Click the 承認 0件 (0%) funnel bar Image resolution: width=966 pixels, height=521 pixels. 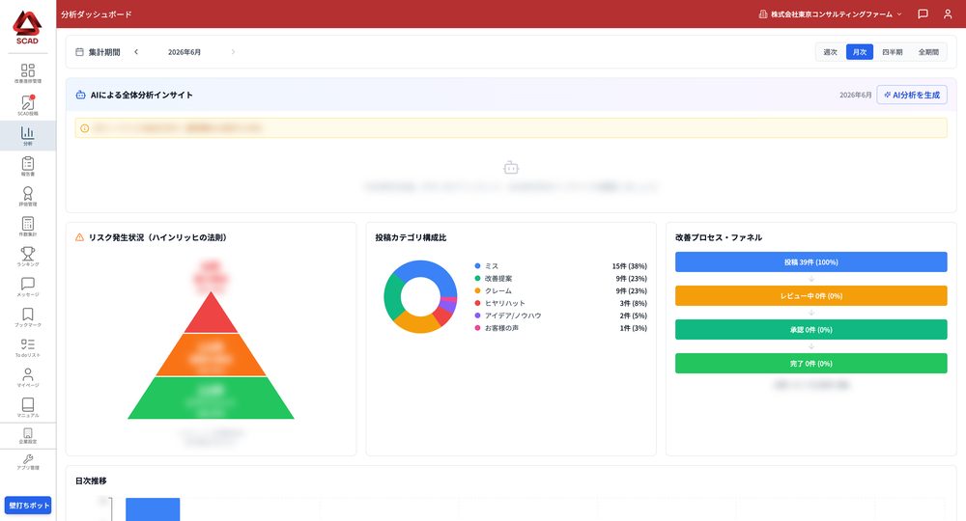pyautogui.click(x=810, y=330)
